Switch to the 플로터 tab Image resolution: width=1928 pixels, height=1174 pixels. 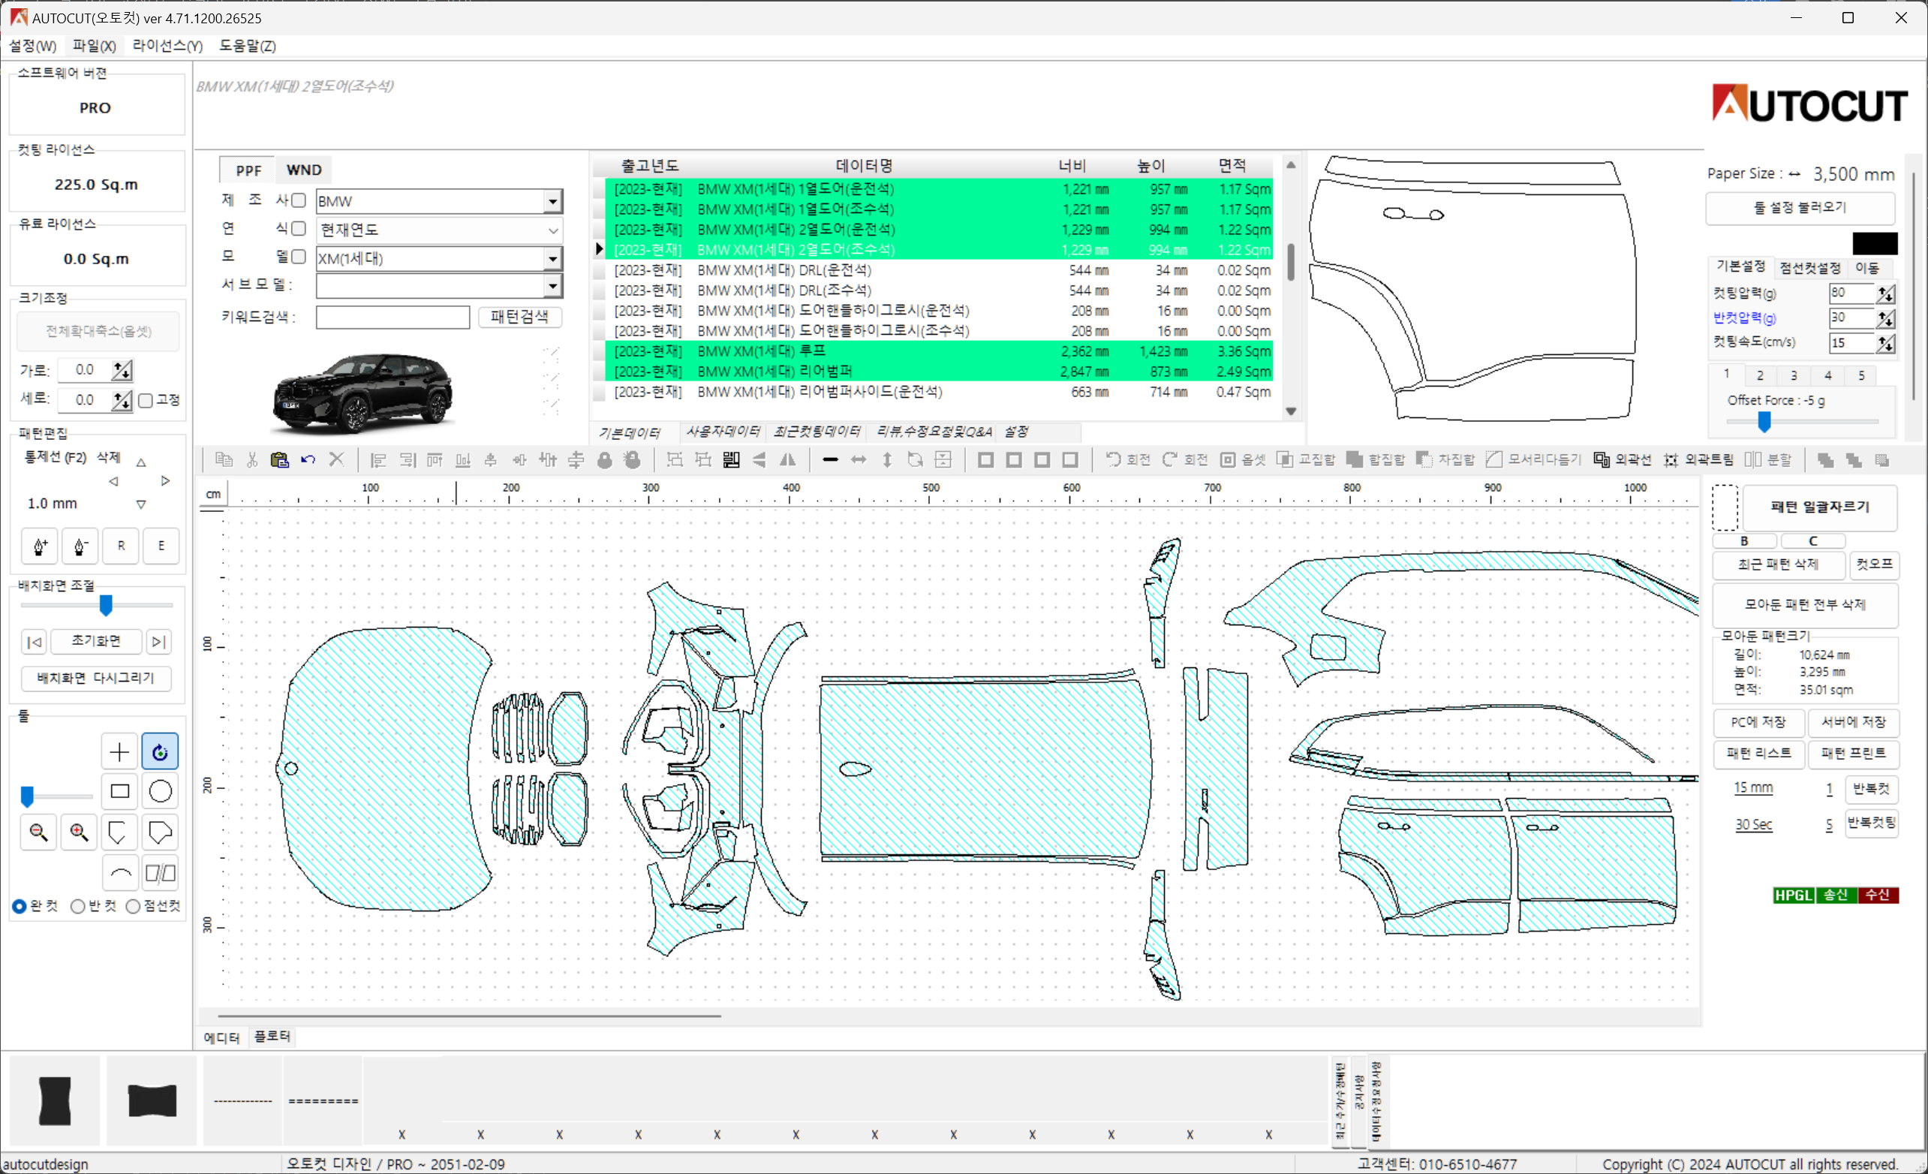[x=272, y=1037]
